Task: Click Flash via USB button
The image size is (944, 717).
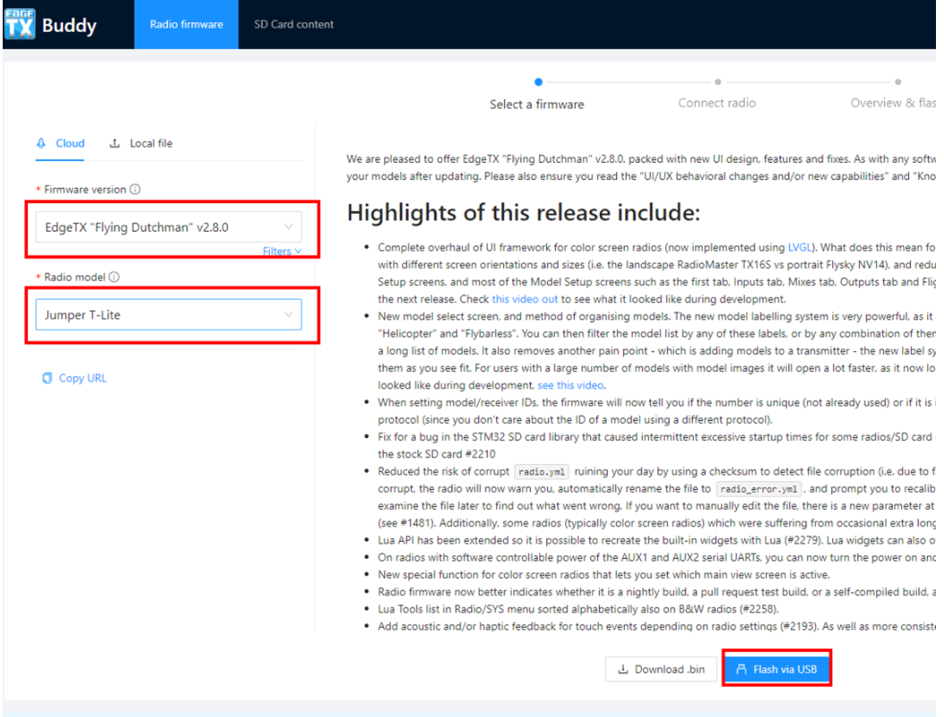Action: click(777, 670)
